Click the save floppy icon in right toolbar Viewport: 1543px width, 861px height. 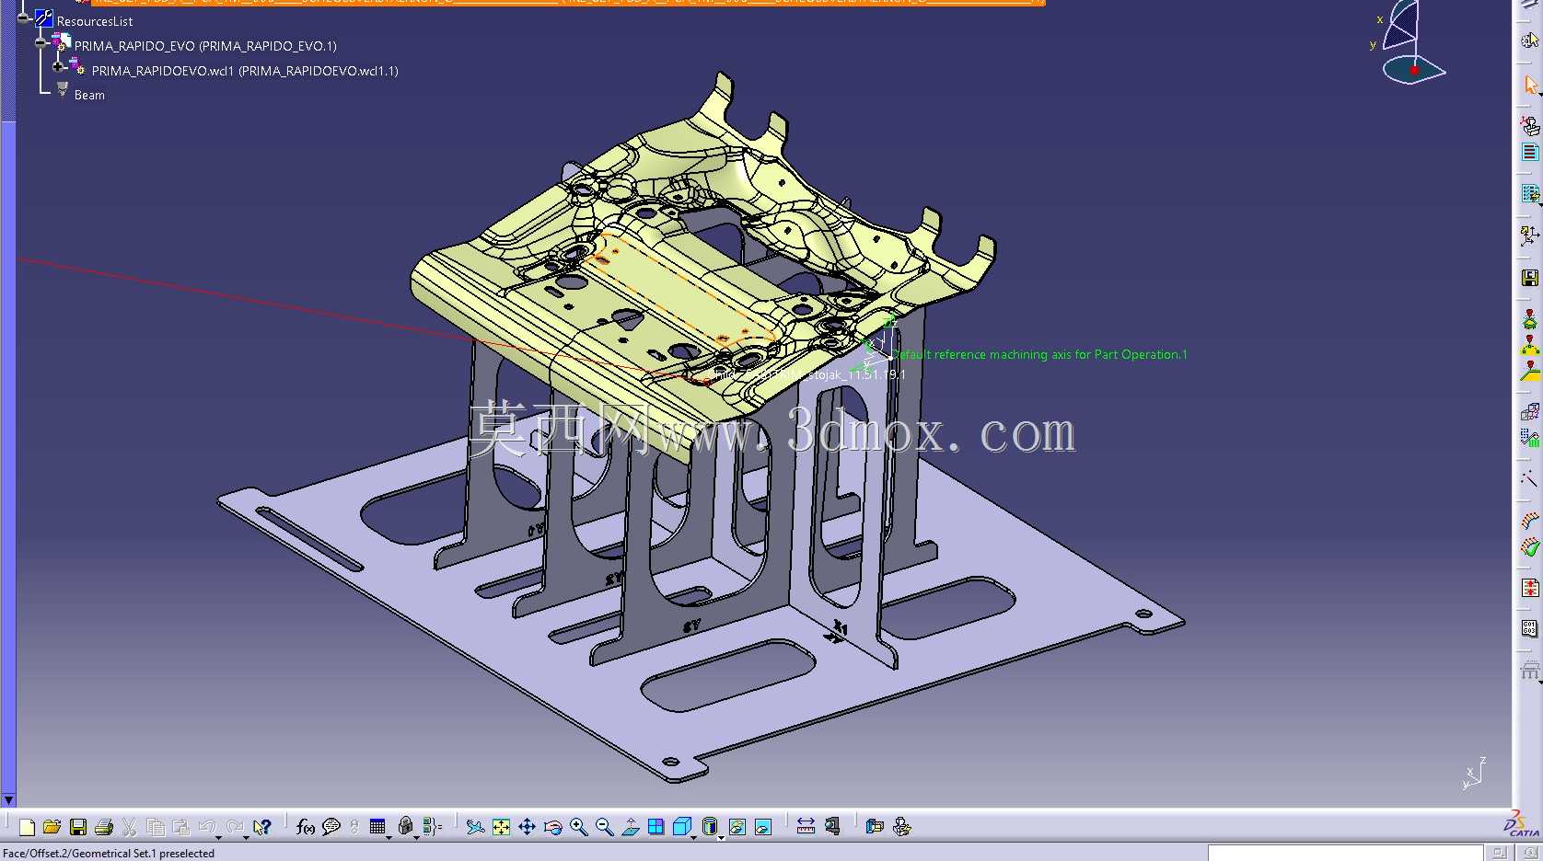point(1530,278)
